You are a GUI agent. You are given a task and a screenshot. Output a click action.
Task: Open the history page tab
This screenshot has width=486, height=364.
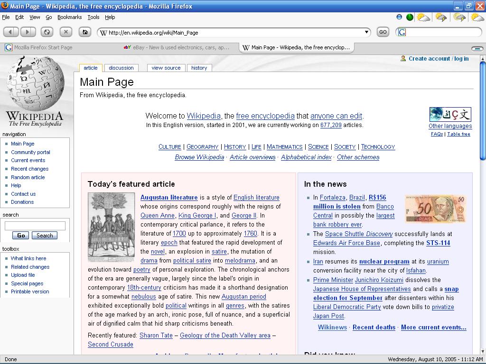click(x=199, y=68)
